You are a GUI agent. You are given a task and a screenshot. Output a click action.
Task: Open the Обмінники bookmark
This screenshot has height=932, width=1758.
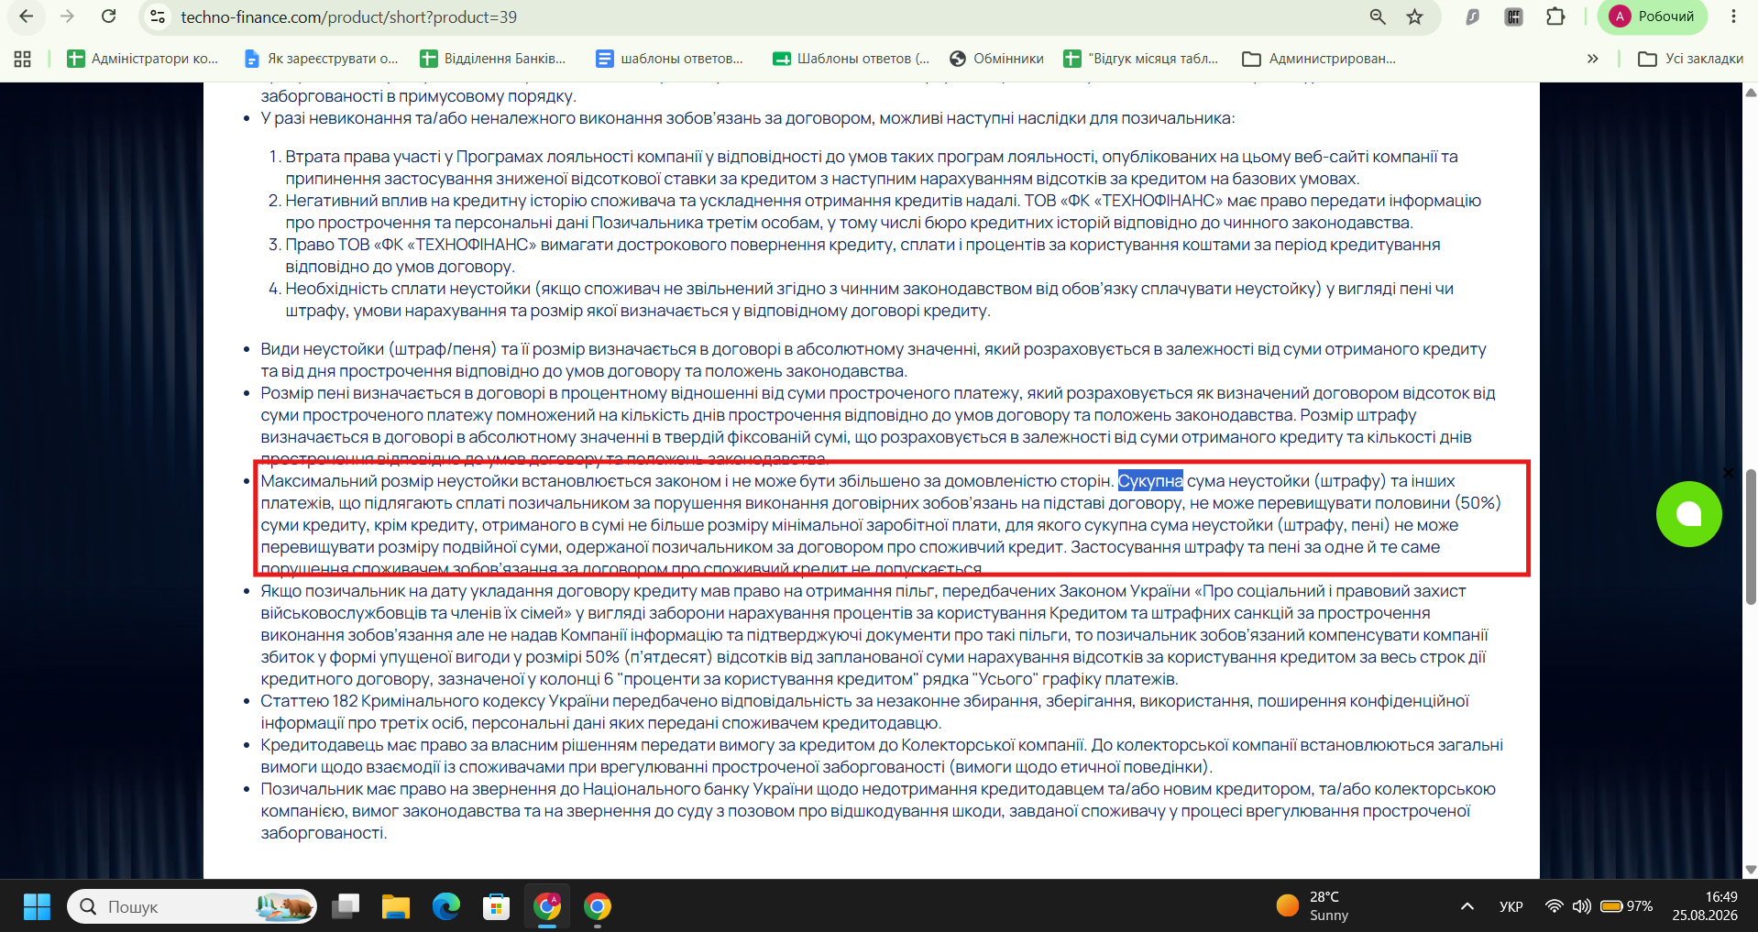[997, 59]
